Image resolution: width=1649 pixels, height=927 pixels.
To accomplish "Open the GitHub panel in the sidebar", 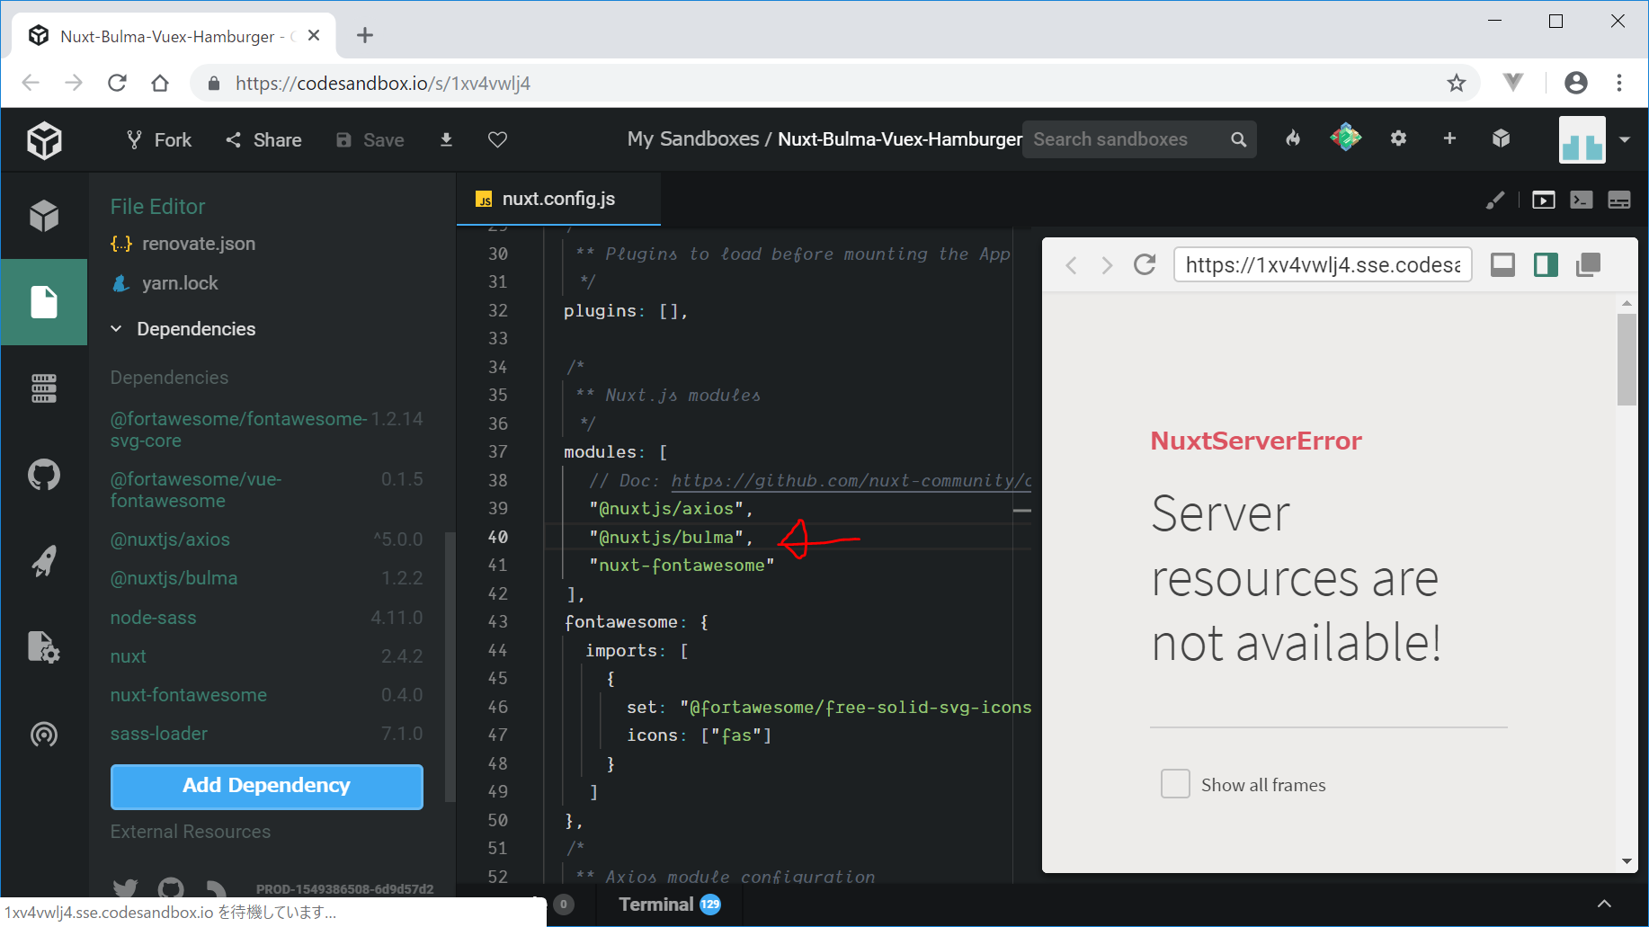I will 44,474.
